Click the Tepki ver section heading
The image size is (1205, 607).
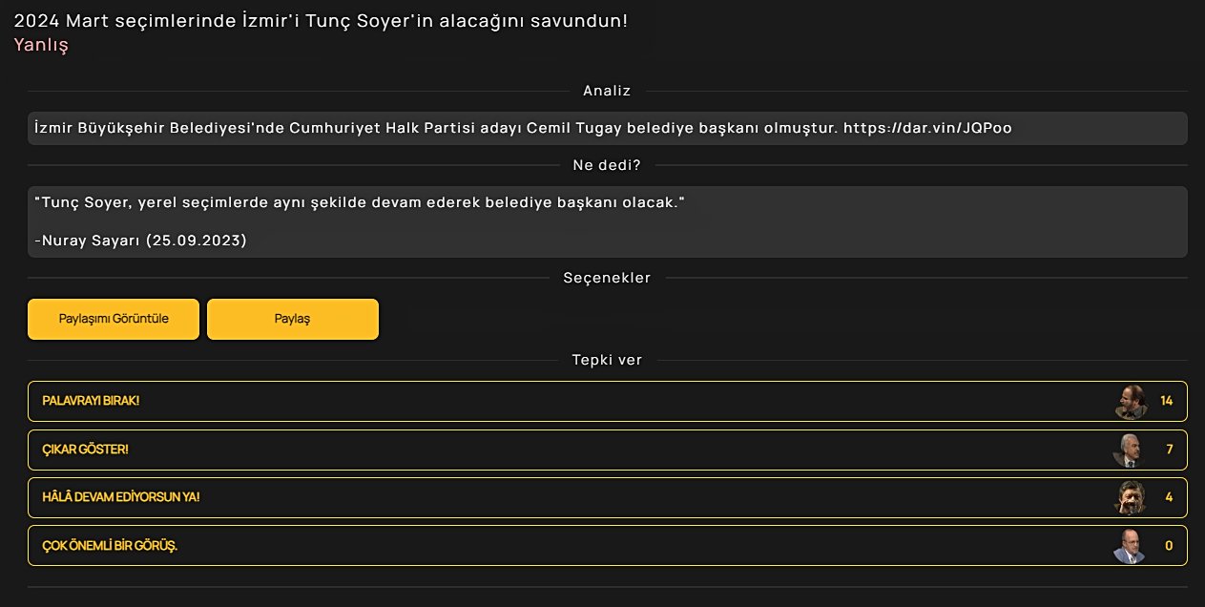click(x=607, y=360)
